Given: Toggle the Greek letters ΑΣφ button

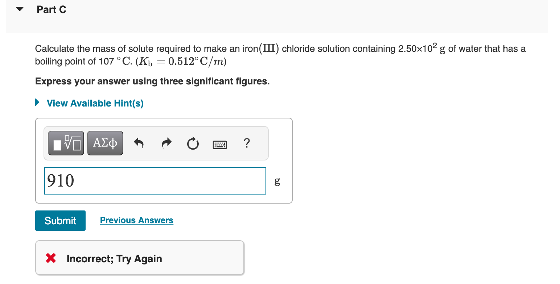Looking at the screenshot, I should click(x=105, y=143).
